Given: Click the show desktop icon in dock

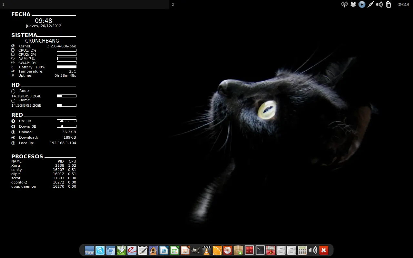Looking at the screenshot, I should (x=89, y=250).
